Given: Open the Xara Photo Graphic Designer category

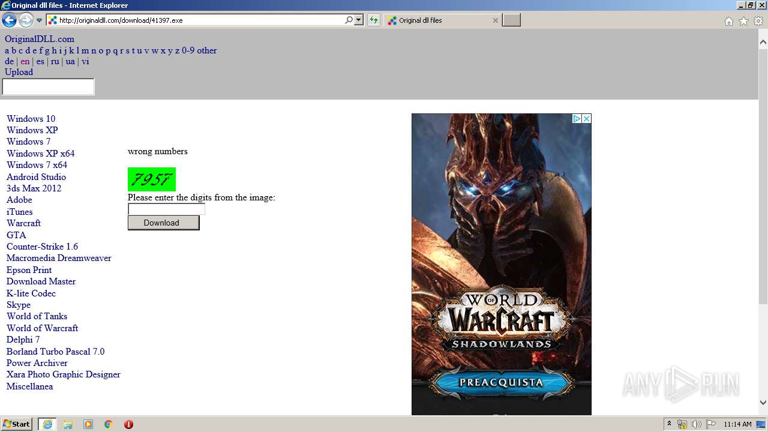Looking at the screenshot, I should [64, 374].
